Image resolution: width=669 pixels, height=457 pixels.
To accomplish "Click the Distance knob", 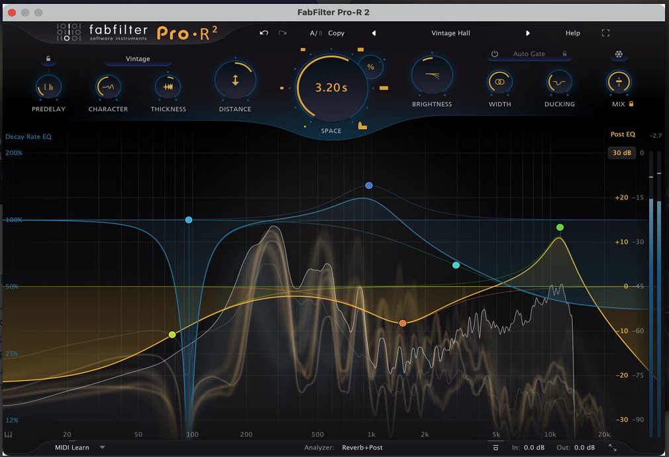I will click(x=235, y=80).
